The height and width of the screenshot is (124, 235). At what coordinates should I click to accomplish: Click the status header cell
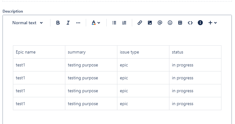tap(195, 52)
